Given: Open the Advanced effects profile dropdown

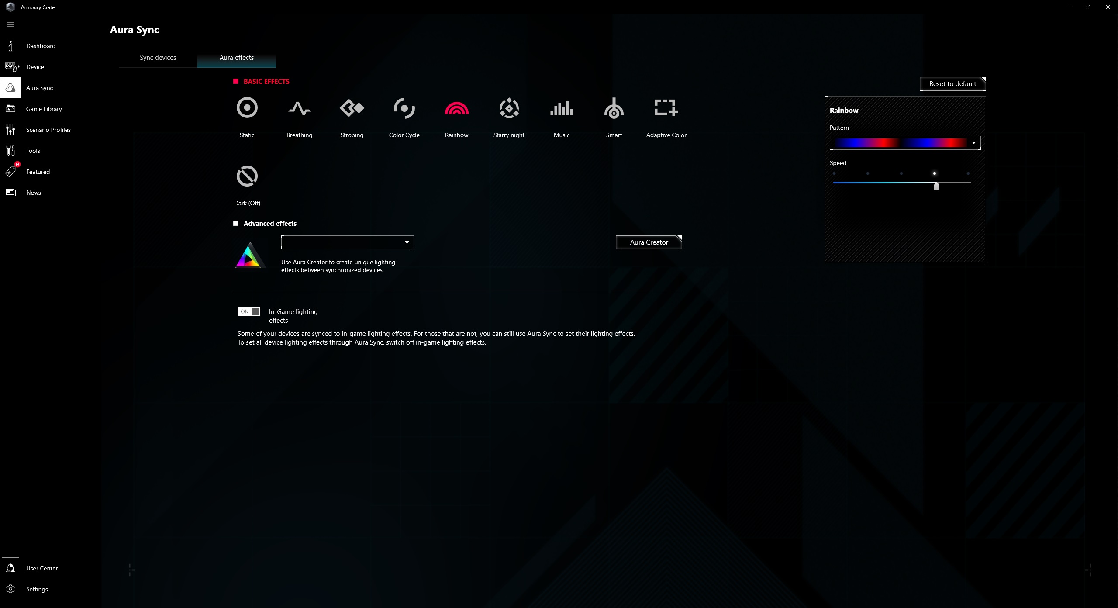Looking at the screenshot, I should point(348,242).
